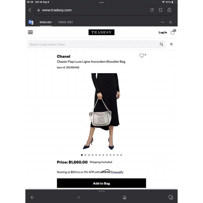This screenshot has width=203, height=203.
Task: Bookmark this page using the bookmark icon
Action: click(160, 10)
